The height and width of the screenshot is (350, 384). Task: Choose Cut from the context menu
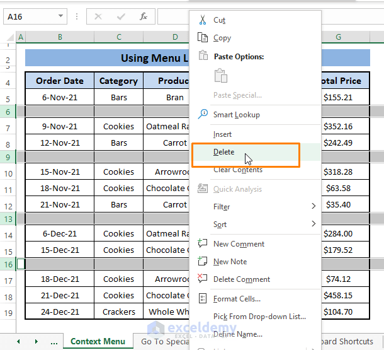point(255,20)
